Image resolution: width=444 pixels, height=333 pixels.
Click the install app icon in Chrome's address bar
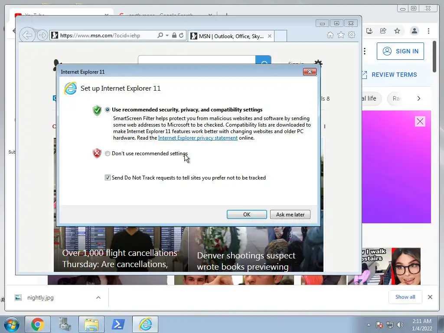click(x=369, y=31)
